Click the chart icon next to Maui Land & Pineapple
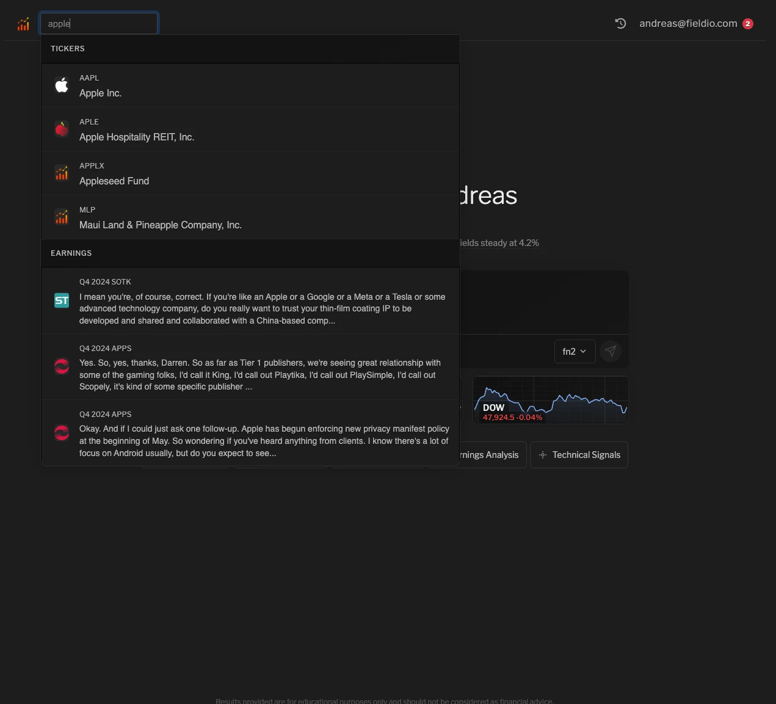 pyautogui.click(x=61, y=217)
